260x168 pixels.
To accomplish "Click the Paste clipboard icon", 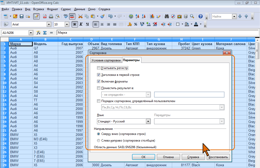I will coord(93,16).
